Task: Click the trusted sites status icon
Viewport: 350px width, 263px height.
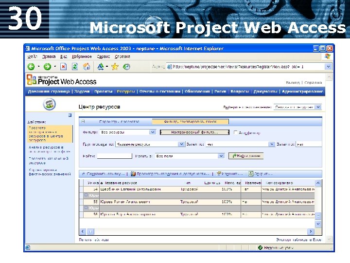Action: (260, 247)
